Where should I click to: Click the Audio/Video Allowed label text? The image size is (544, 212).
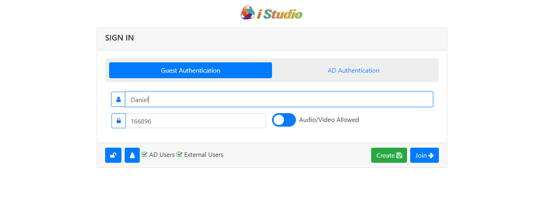point(329,120)
